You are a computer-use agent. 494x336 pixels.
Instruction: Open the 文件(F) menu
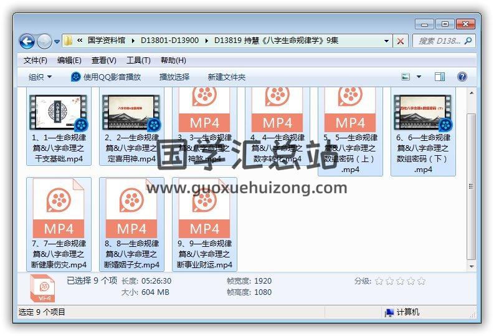36,60
